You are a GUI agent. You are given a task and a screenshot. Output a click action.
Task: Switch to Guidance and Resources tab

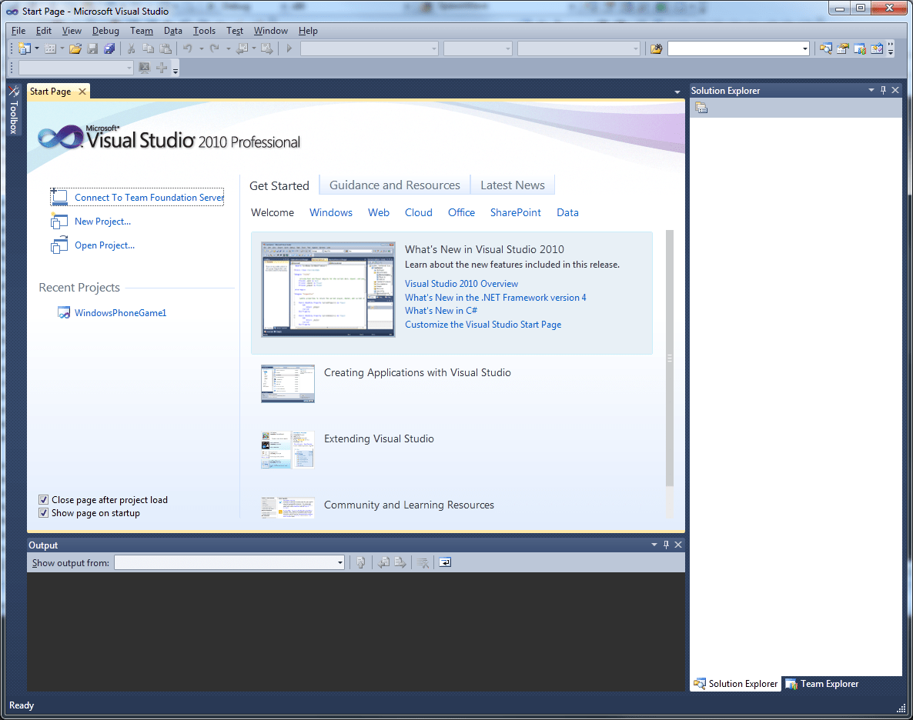395,185
